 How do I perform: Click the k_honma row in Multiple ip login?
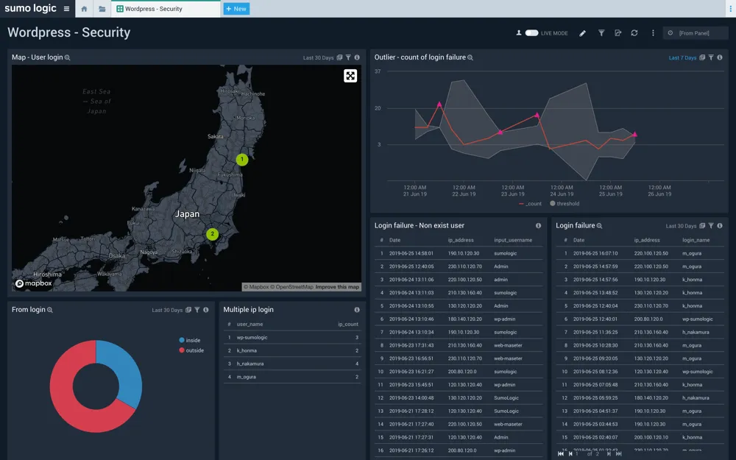(x=292, y=350)
